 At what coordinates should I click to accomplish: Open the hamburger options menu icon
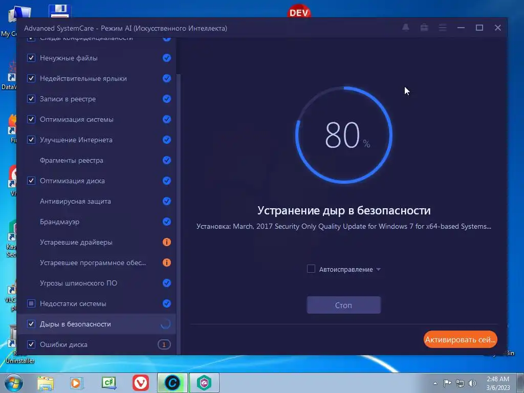443,28
